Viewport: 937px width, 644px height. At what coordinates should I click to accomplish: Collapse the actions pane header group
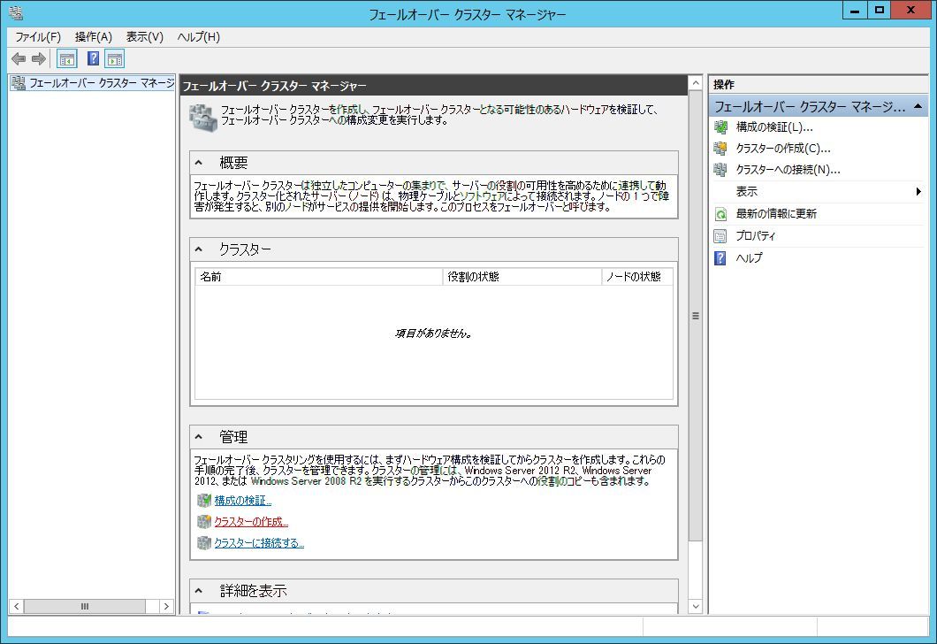pos(918,106)
